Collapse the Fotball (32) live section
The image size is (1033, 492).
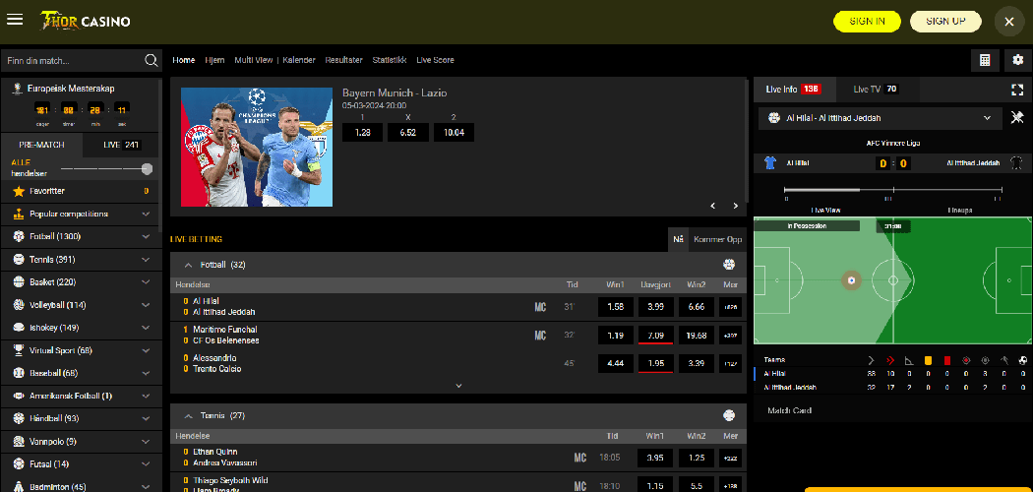(183, 265)
